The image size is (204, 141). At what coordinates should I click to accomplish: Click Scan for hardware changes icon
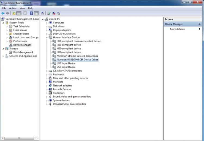click(x=42, y=13)
